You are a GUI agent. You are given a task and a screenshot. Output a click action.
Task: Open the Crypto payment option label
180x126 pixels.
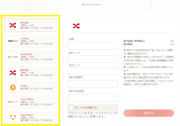pyautogui.click(x=24, y=86)
